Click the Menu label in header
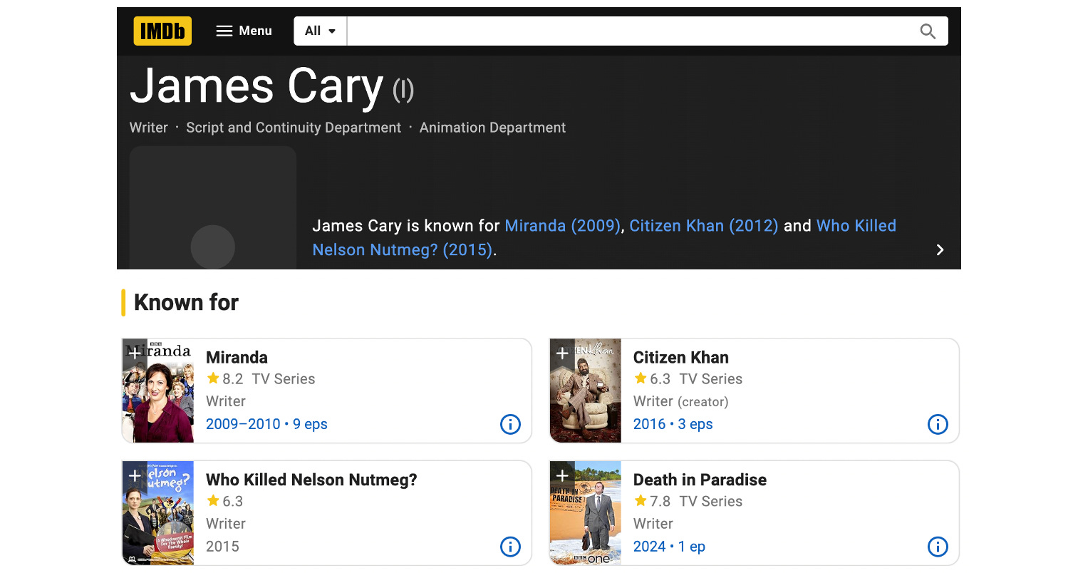The width and height of the screenshot is (1073, 573). click(x=255, y=31)
